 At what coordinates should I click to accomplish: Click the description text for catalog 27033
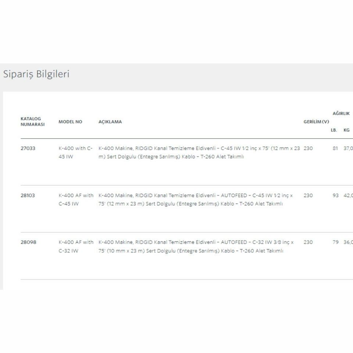coord(199,152)
